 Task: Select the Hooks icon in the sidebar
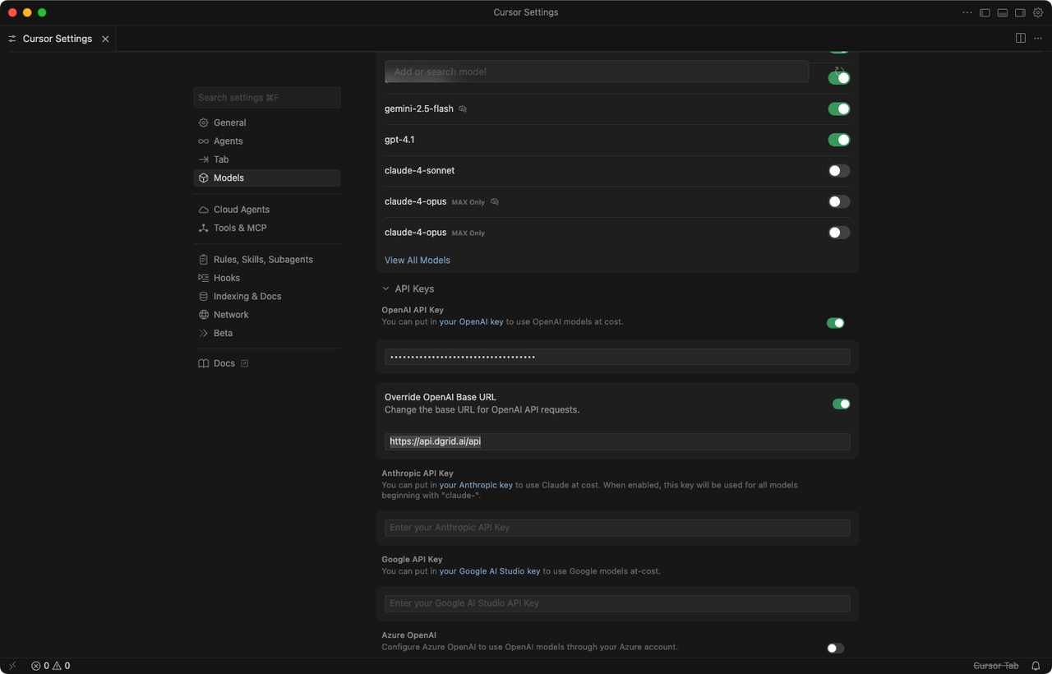203,278
